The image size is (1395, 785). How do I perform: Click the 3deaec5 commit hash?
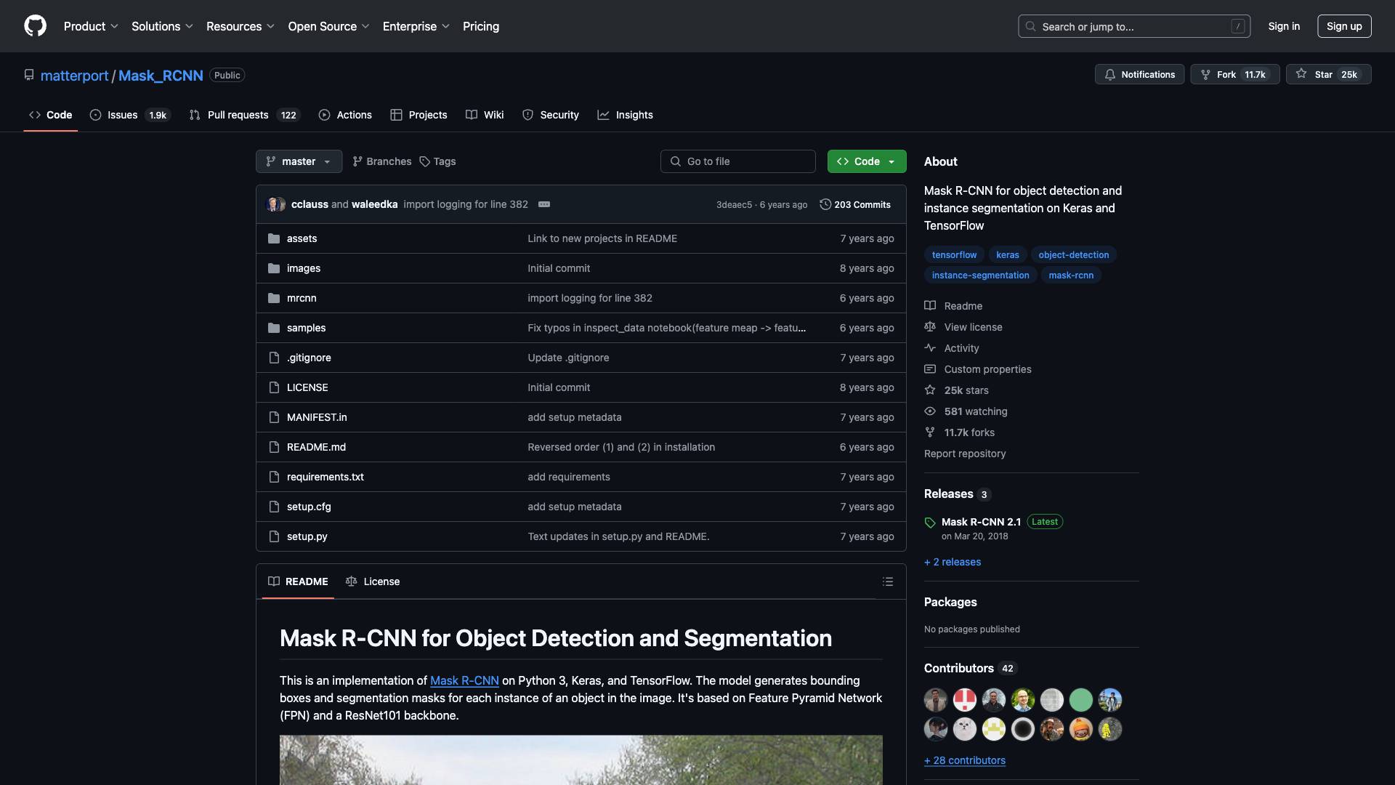tap(734, 205)
